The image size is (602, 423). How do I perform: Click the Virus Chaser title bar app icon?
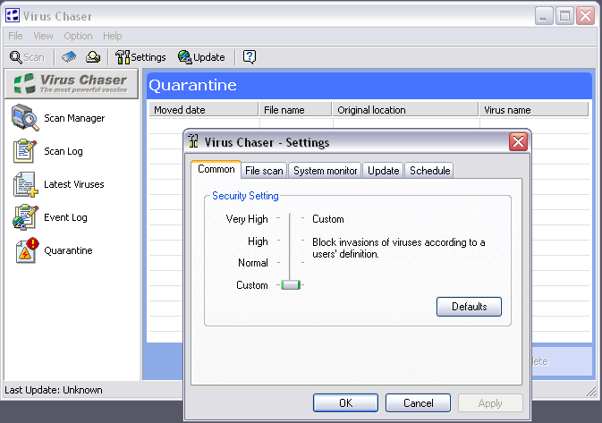[x=13, y=16]
